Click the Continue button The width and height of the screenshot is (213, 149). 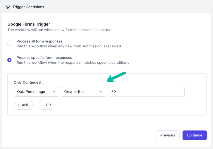(195, 135)
